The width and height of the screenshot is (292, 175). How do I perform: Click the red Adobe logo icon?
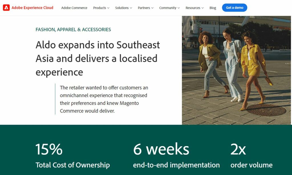6,8
